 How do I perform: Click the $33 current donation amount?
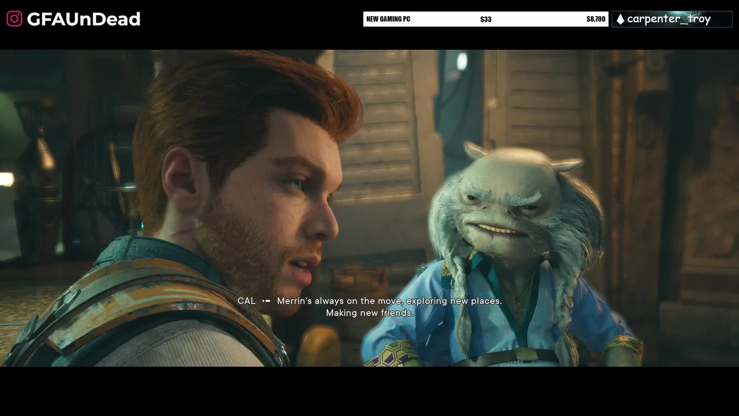coord(486,19)
